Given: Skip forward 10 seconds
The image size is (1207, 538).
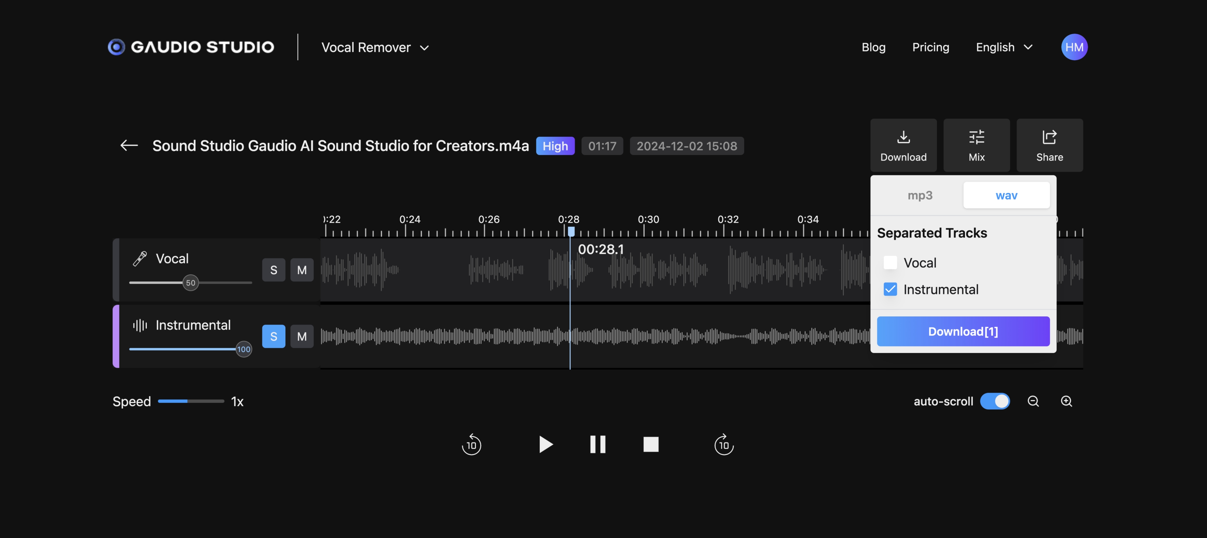Looking at the screenshot, I should coord(724,444).
